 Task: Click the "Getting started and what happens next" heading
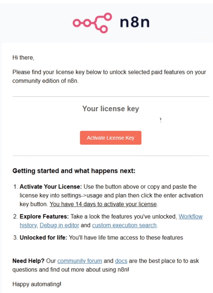[74, 171]
